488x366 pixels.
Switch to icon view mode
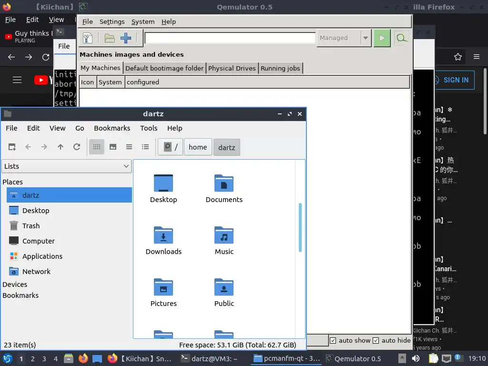click(96, 147)
